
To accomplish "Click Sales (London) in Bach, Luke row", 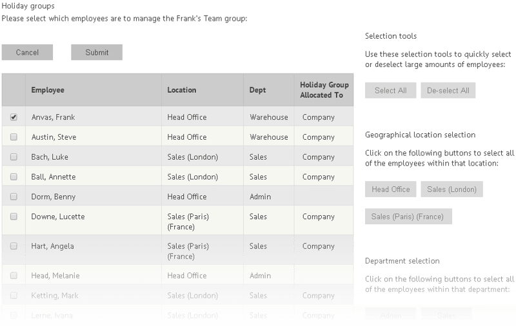I will point(192,157).
